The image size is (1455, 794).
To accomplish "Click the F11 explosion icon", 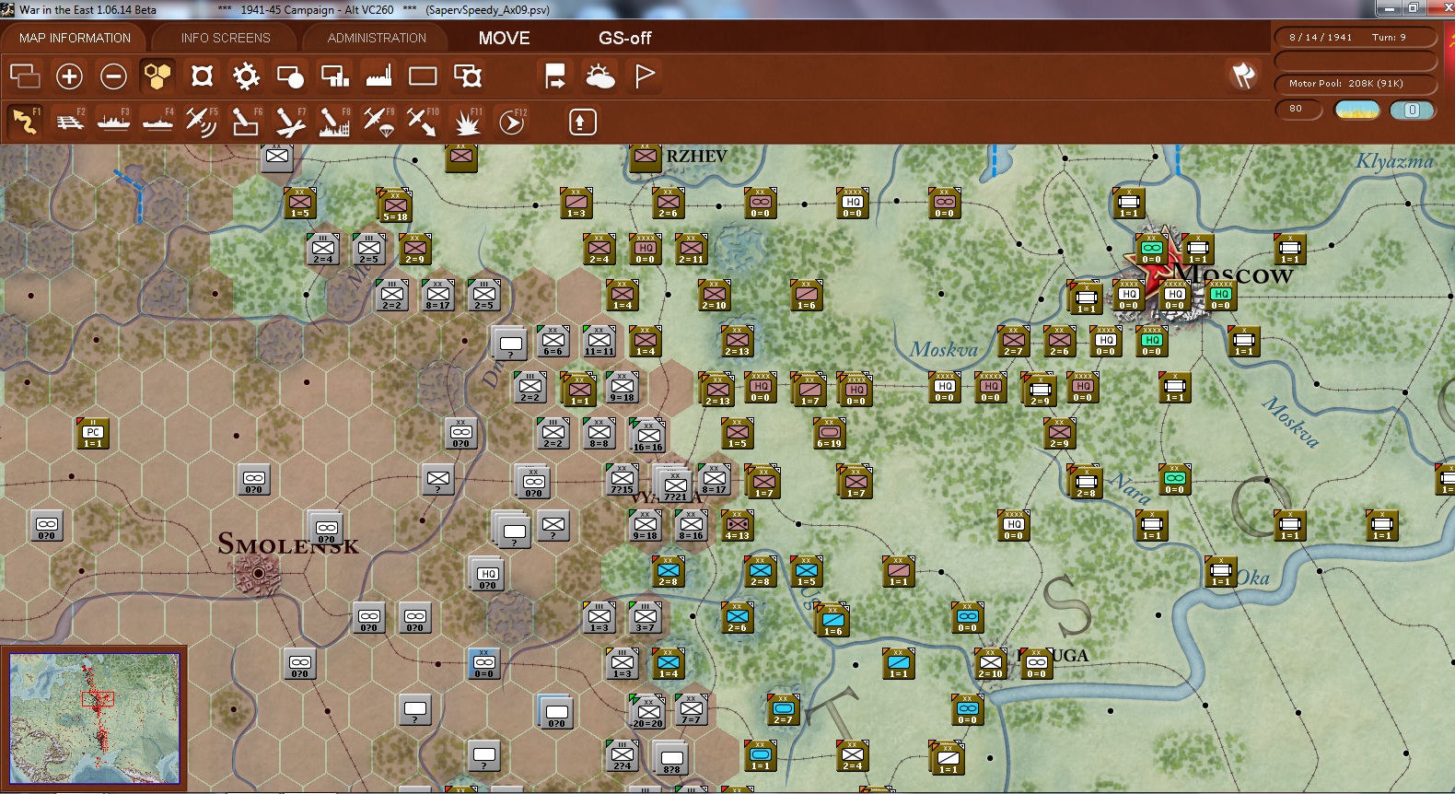I will (x=468, y=122).
